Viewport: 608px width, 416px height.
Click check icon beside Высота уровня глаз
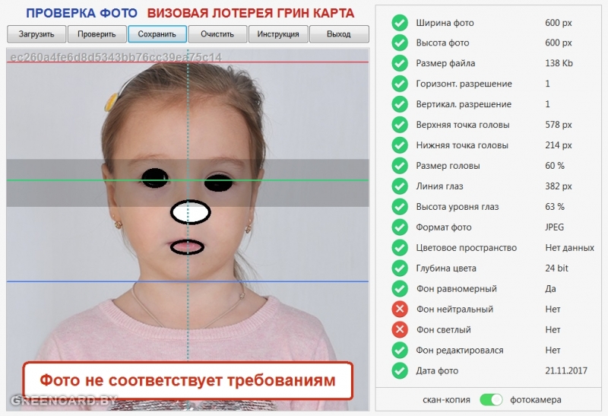[x=400, y=207]
